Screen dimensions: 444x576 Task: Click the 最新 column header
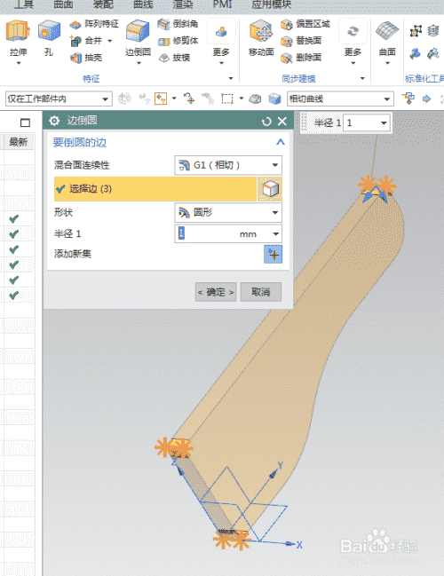(18, 142)
